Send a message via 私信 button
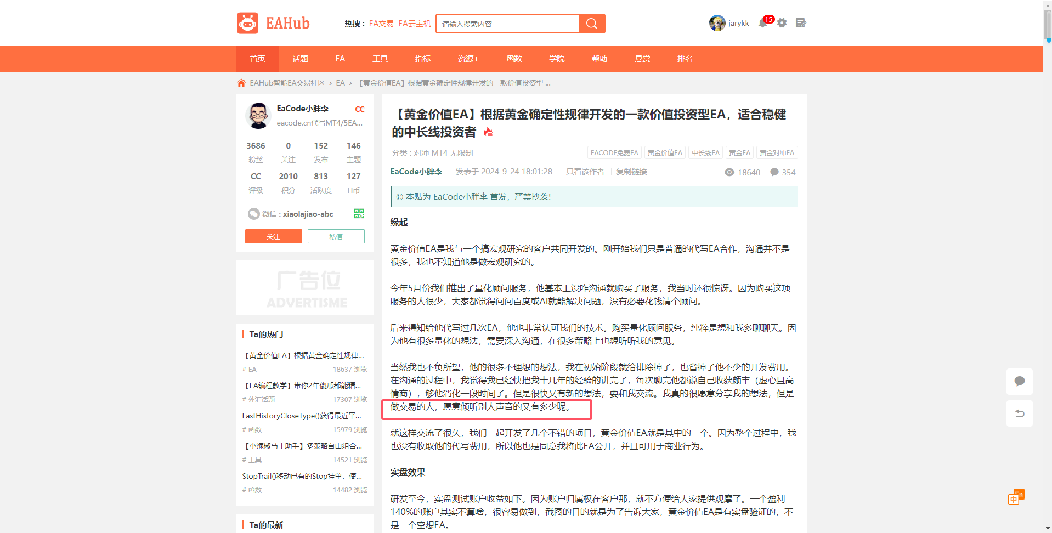This screenshot has width=1052, height=533. (336, 236)
